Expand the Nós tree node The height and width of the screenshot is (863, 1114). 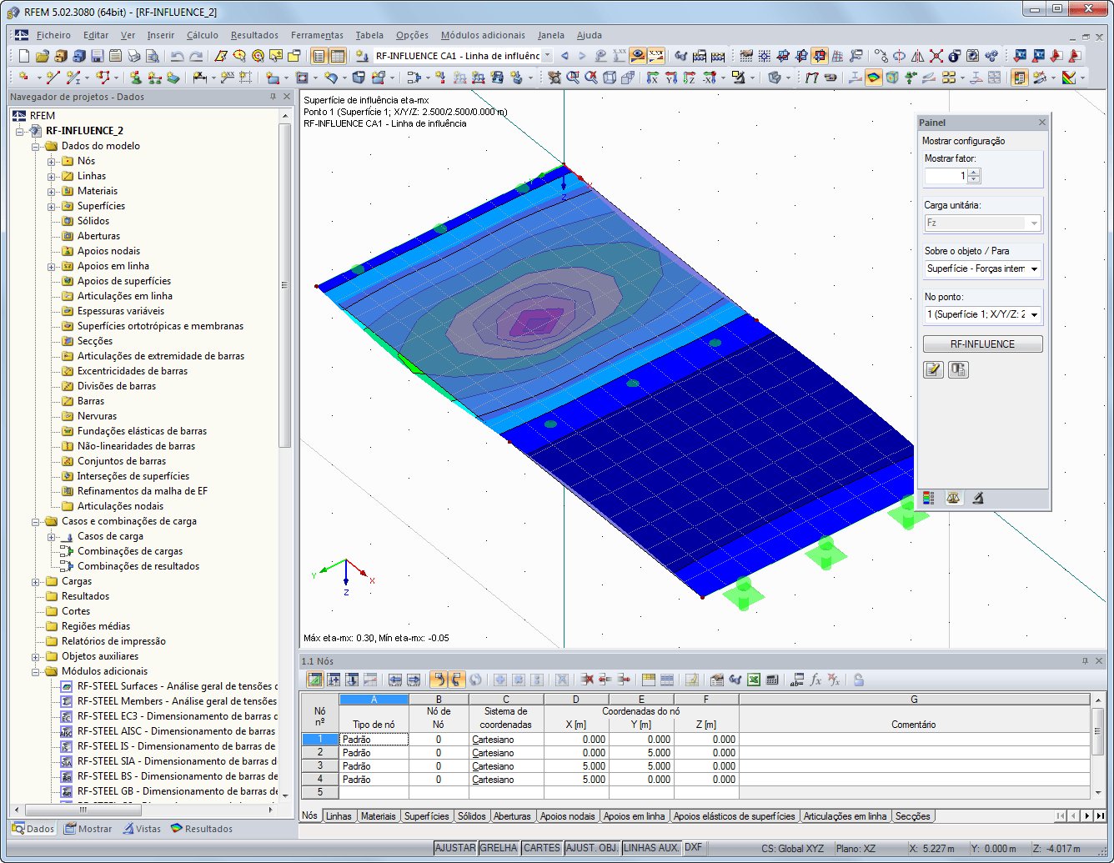click(52, 161)
